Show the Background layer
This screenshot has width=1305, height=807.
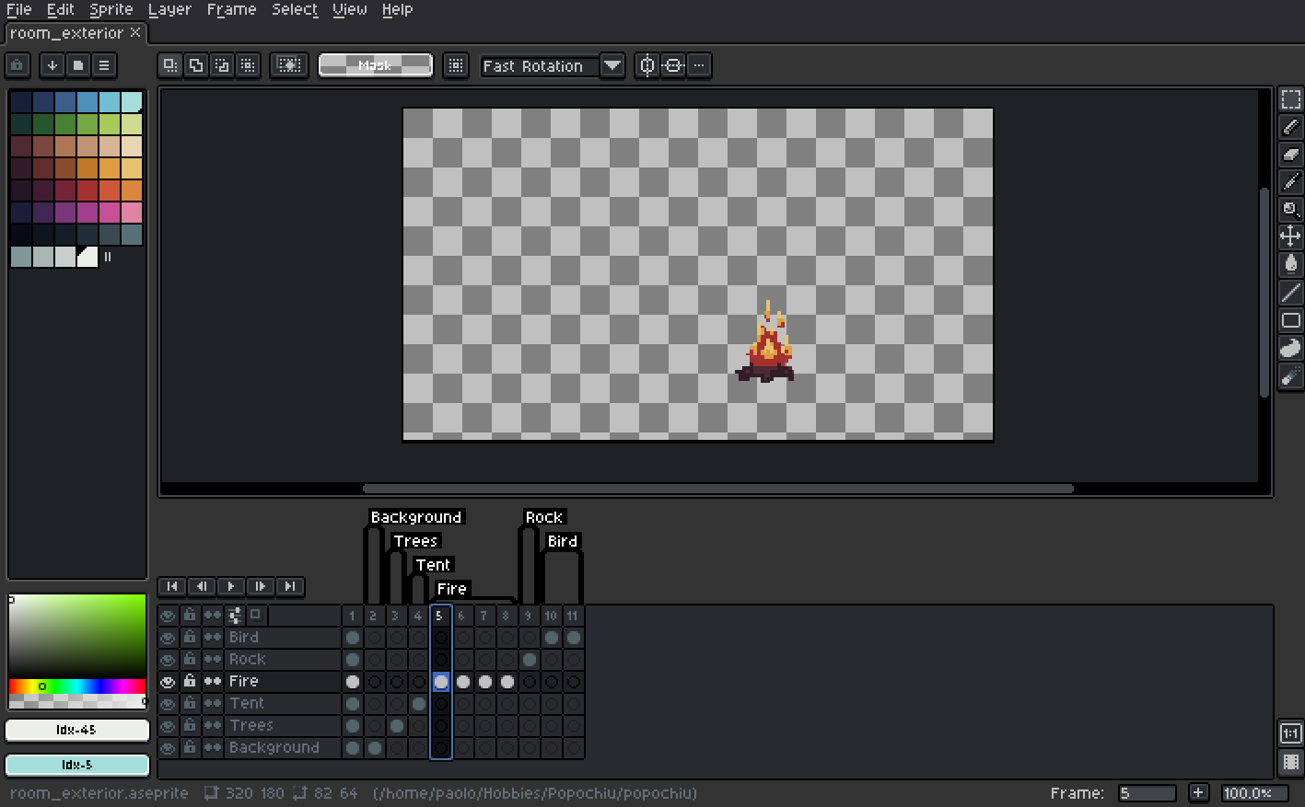tap(168, 748)
